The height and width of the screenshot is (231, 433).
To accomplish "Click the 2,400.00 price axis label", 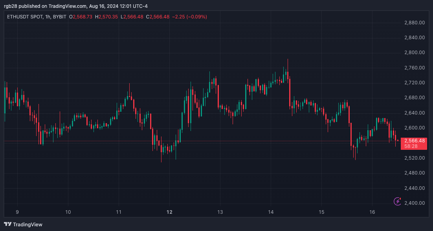I will pos(415,203).
